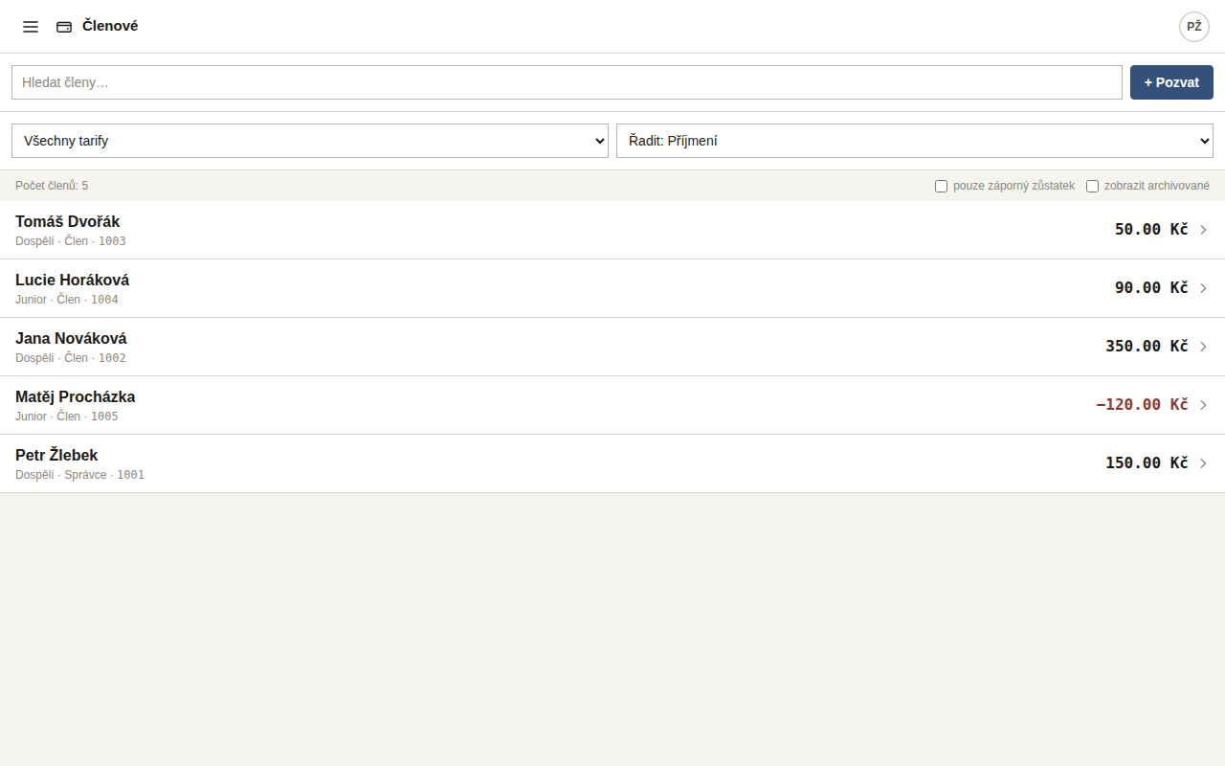Click 'Dospělí · Člen · 1002' subtitle

click(x=71, y=358)
